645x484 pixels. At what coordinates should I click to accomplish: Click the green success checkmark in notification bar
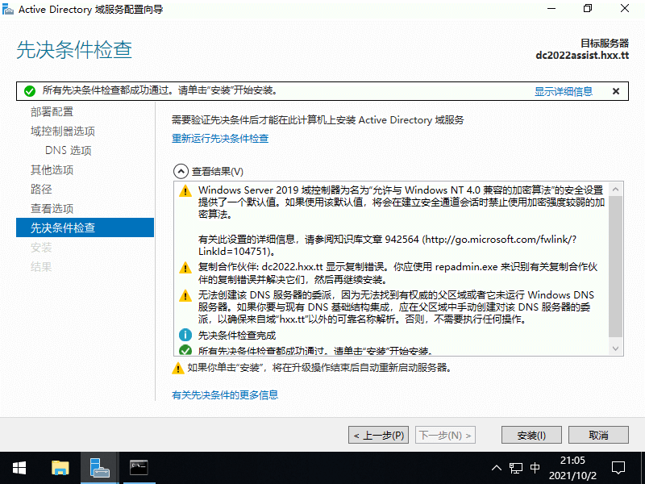30,91
